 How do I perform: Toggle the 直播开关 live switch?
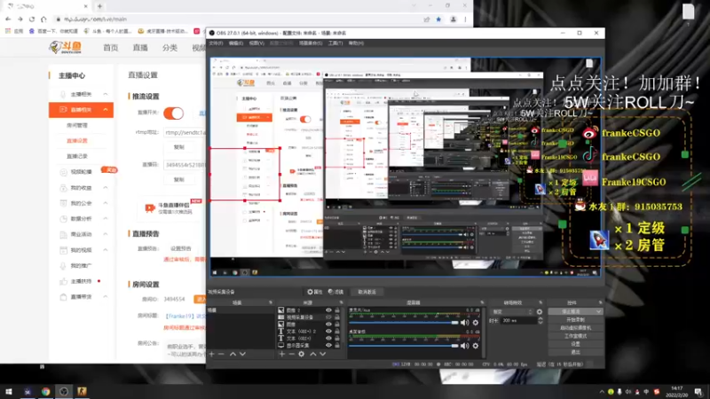tap(173, 113)
